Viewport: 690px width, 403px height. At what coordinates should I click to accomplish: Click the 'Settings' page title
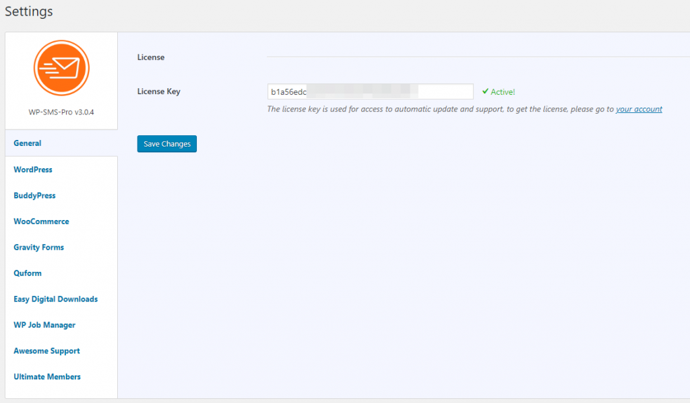pyautogui.click(x=29, y=11)
